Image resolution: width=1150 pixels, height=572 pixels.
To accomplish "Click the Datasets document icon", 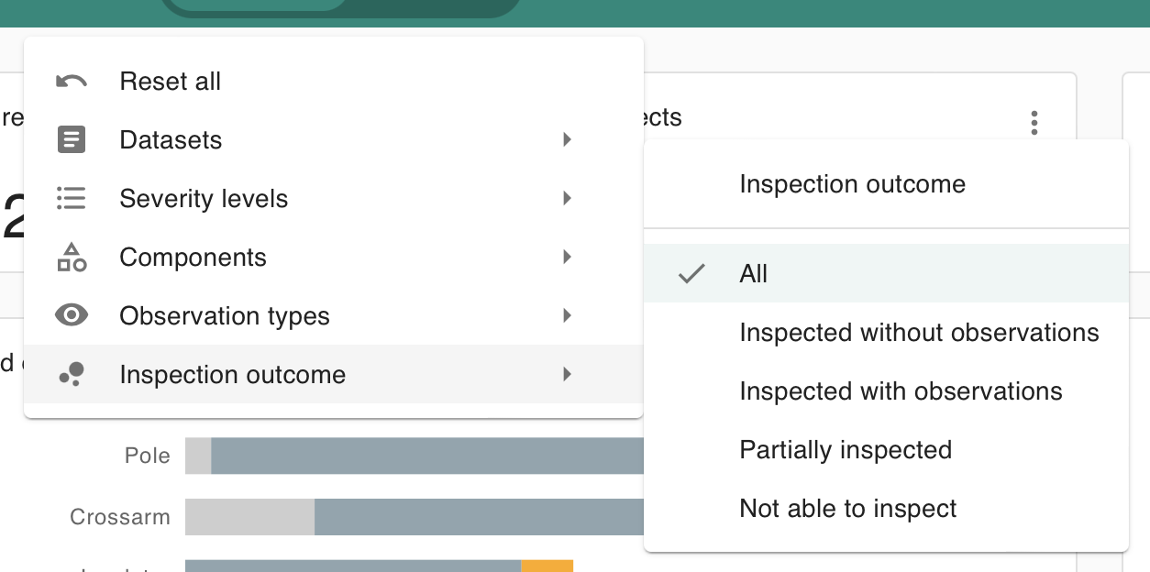I will click(72, 139).
